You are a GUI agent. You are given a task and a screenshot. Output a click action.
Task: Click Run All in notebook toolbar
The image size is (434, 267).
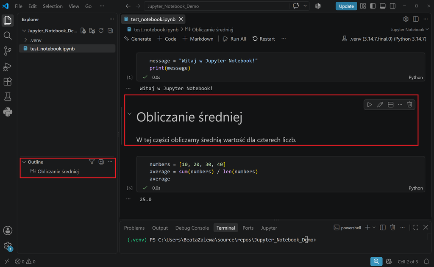tap(234, 39)
